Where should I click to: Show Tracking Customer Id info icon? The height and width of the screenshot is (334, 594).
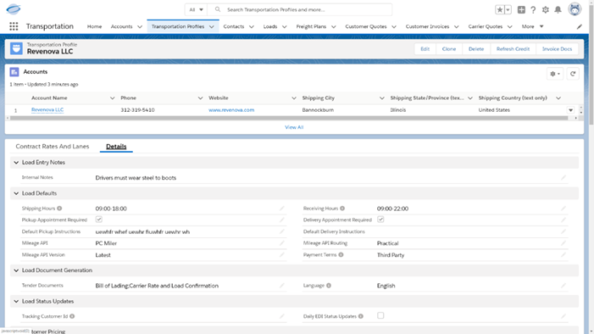tap(72, 316)
